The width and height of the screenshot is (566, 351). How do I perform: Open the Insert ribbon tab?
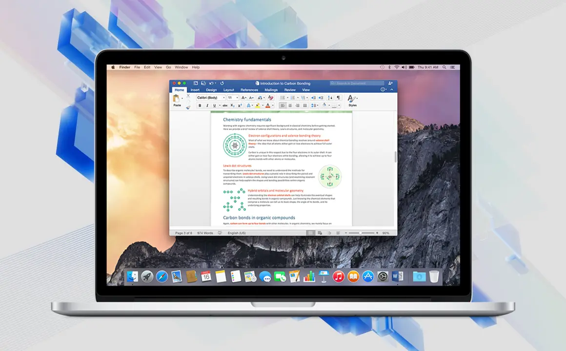click(x=195, y=89)
